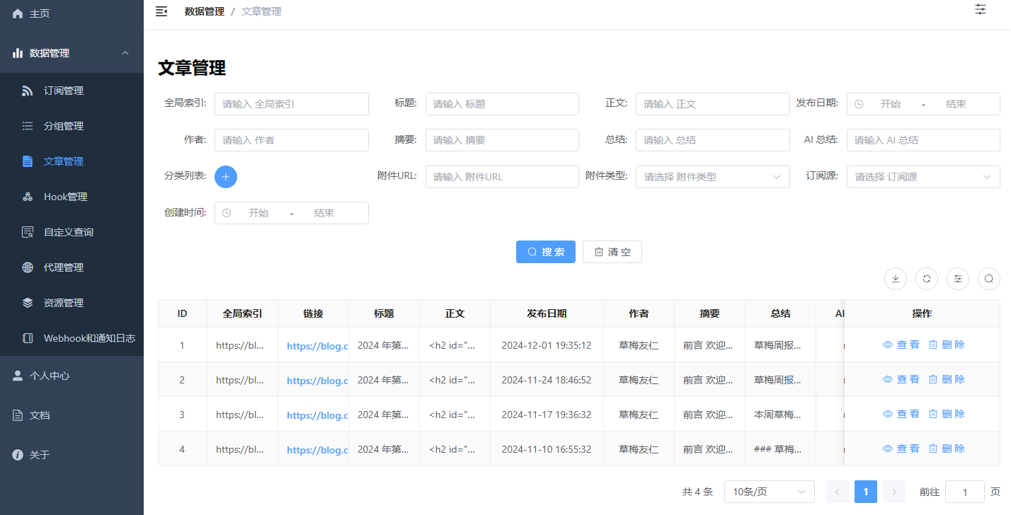
Task: Click the round refresh table icon
Action: click(x=927, y=279)
